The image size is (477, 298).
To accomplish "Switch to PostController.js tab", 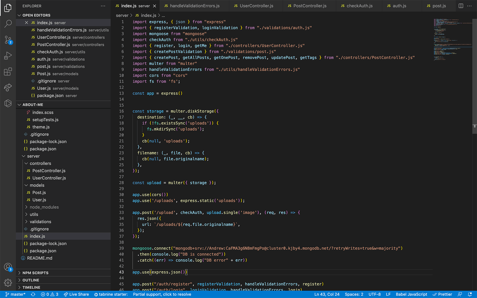I will [x=309, y=6].
